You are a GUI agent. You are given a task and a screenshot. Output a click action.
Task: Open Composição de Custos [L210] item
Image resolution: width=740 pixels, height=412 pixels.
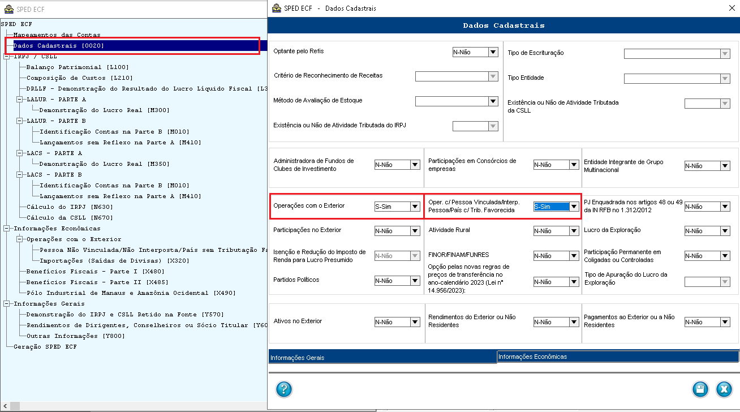tap(80, 78)
